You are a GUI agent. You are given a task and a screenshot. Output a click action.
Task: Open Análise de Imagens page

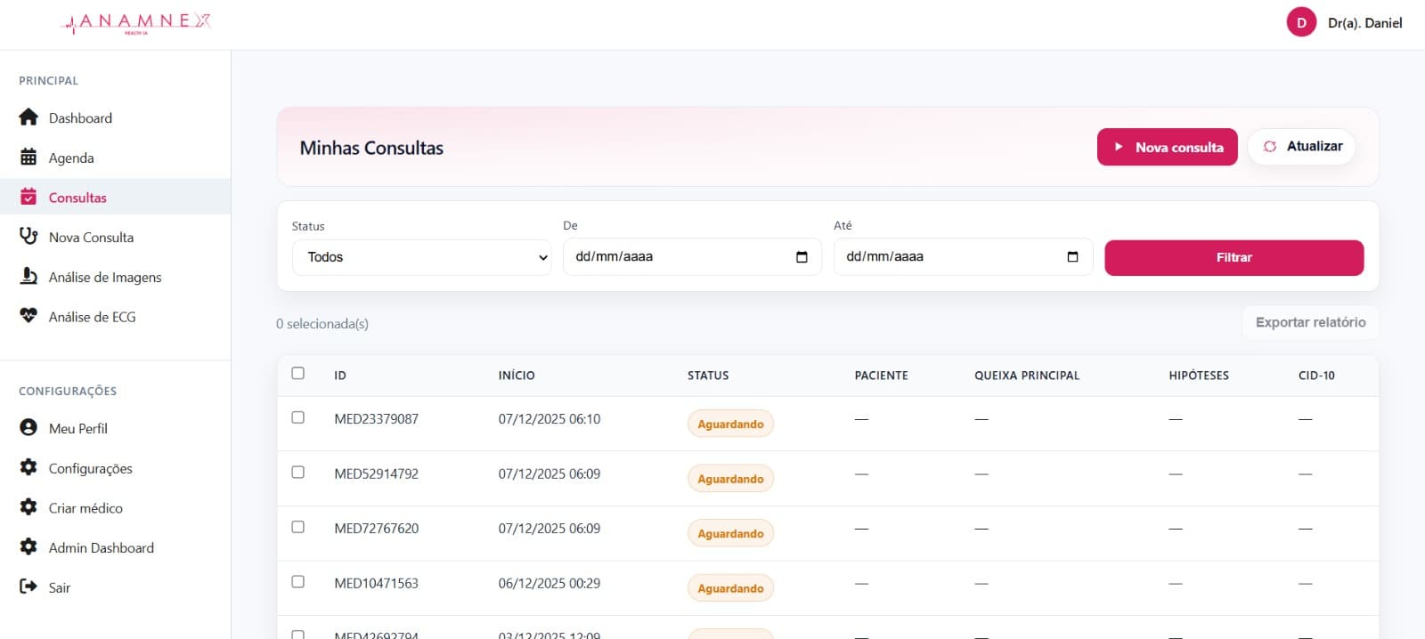click(116, 277)
